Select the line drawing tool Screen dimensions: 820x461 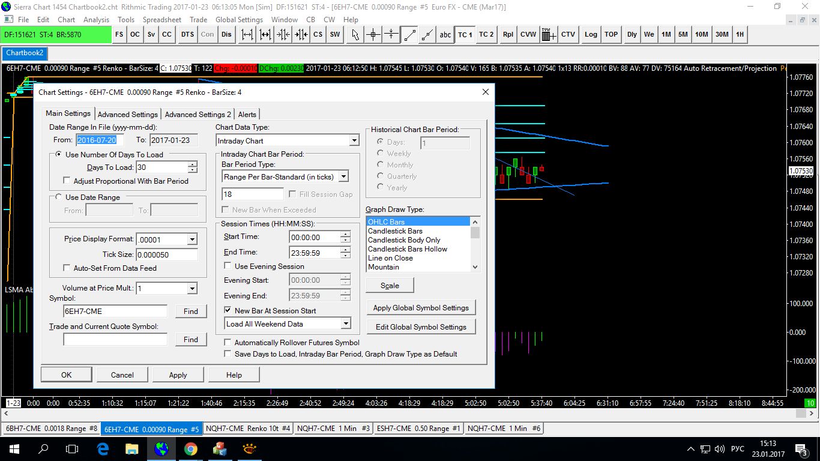point(409,34)
